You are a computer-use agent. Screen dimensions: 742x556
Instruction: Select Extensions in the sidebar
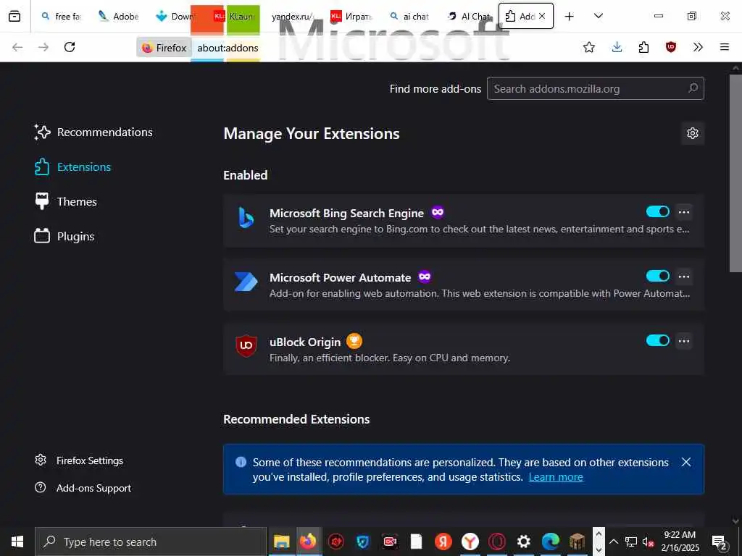pos(73,167)
